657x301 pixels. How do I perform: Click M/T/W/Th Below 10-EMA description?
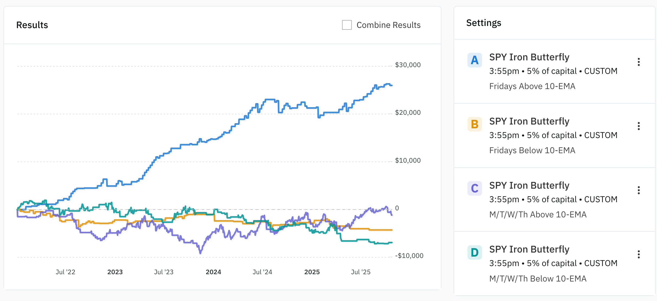coord(538,279)
